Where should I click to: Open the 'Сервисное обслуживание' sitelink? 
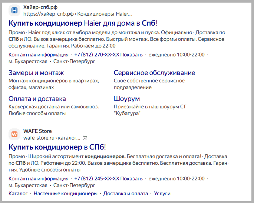click(154, 73)
